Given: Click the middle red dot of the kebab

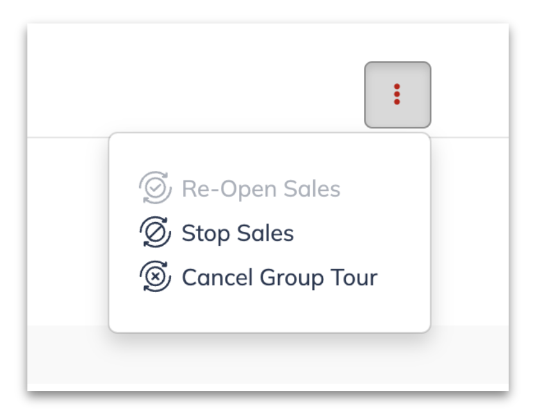Looking at the screenshot, I should click(x=397, y=94).
